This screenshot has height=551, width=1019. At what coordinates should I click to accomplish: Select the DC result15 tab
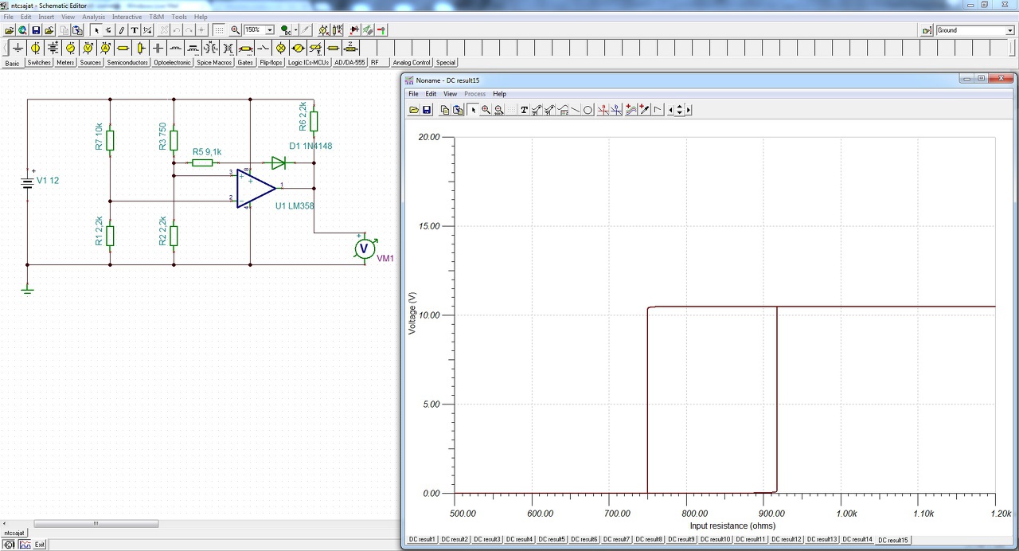point(892,540)
